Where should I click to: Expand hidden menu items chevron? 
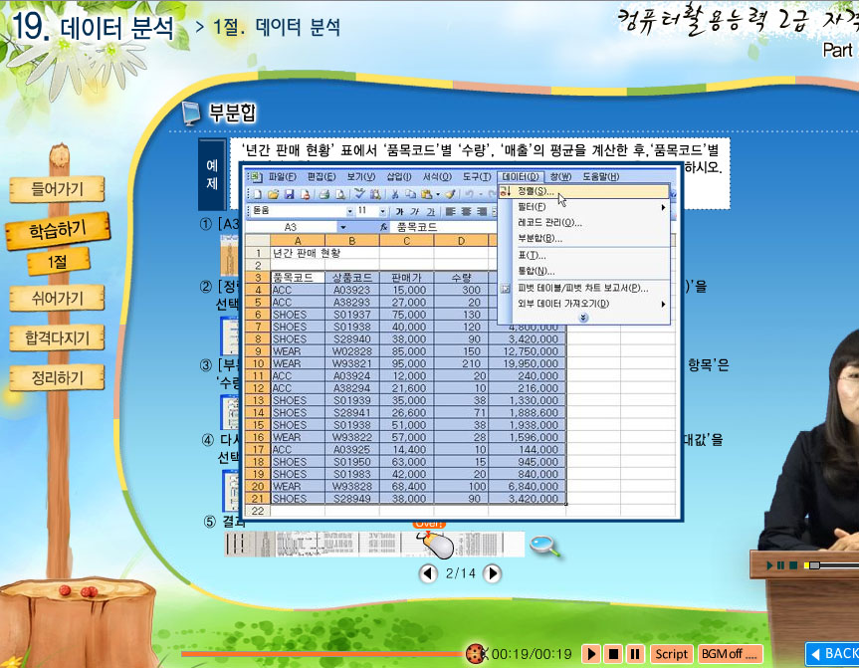[583, 318]
